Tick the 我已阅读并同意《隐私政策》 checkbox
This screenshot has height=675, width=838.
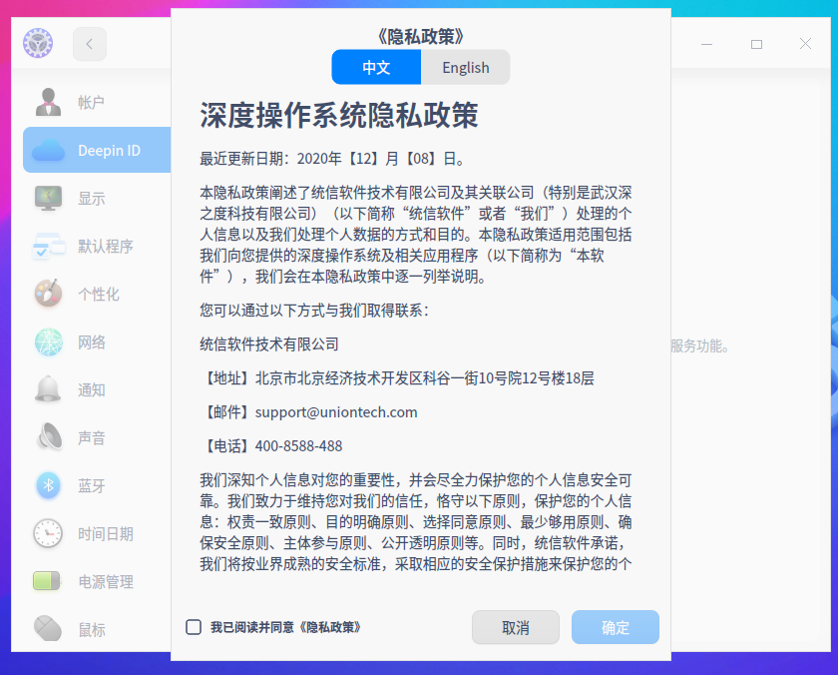coord(194,627)
